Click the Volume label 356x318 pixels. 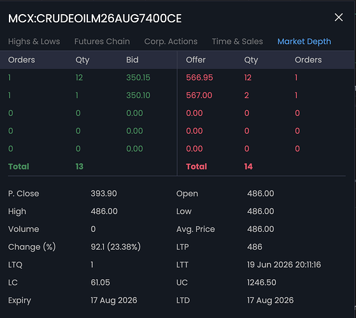24,229
